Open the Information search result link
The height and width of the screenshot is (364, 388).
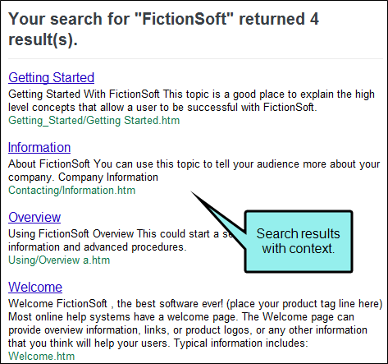tap(39, 147)
